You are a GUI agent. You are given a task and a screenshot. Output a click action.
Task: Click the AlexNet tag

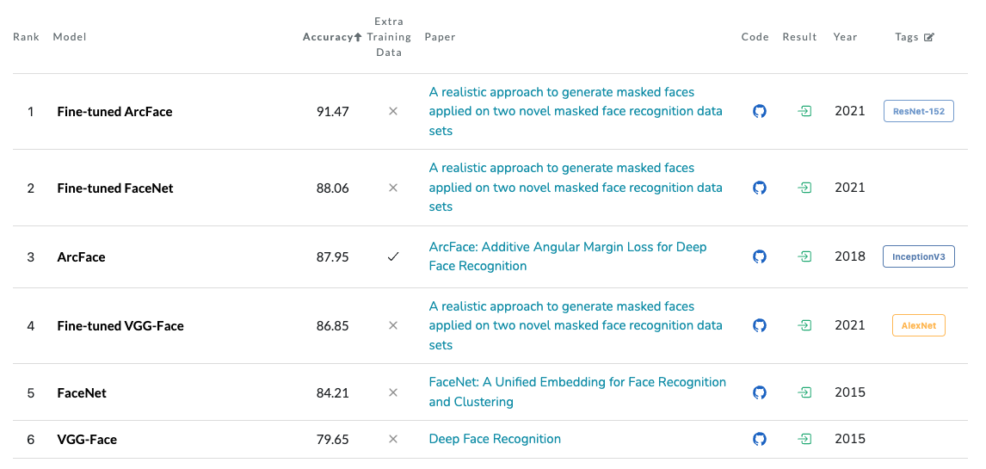click(x=918, y=325)
